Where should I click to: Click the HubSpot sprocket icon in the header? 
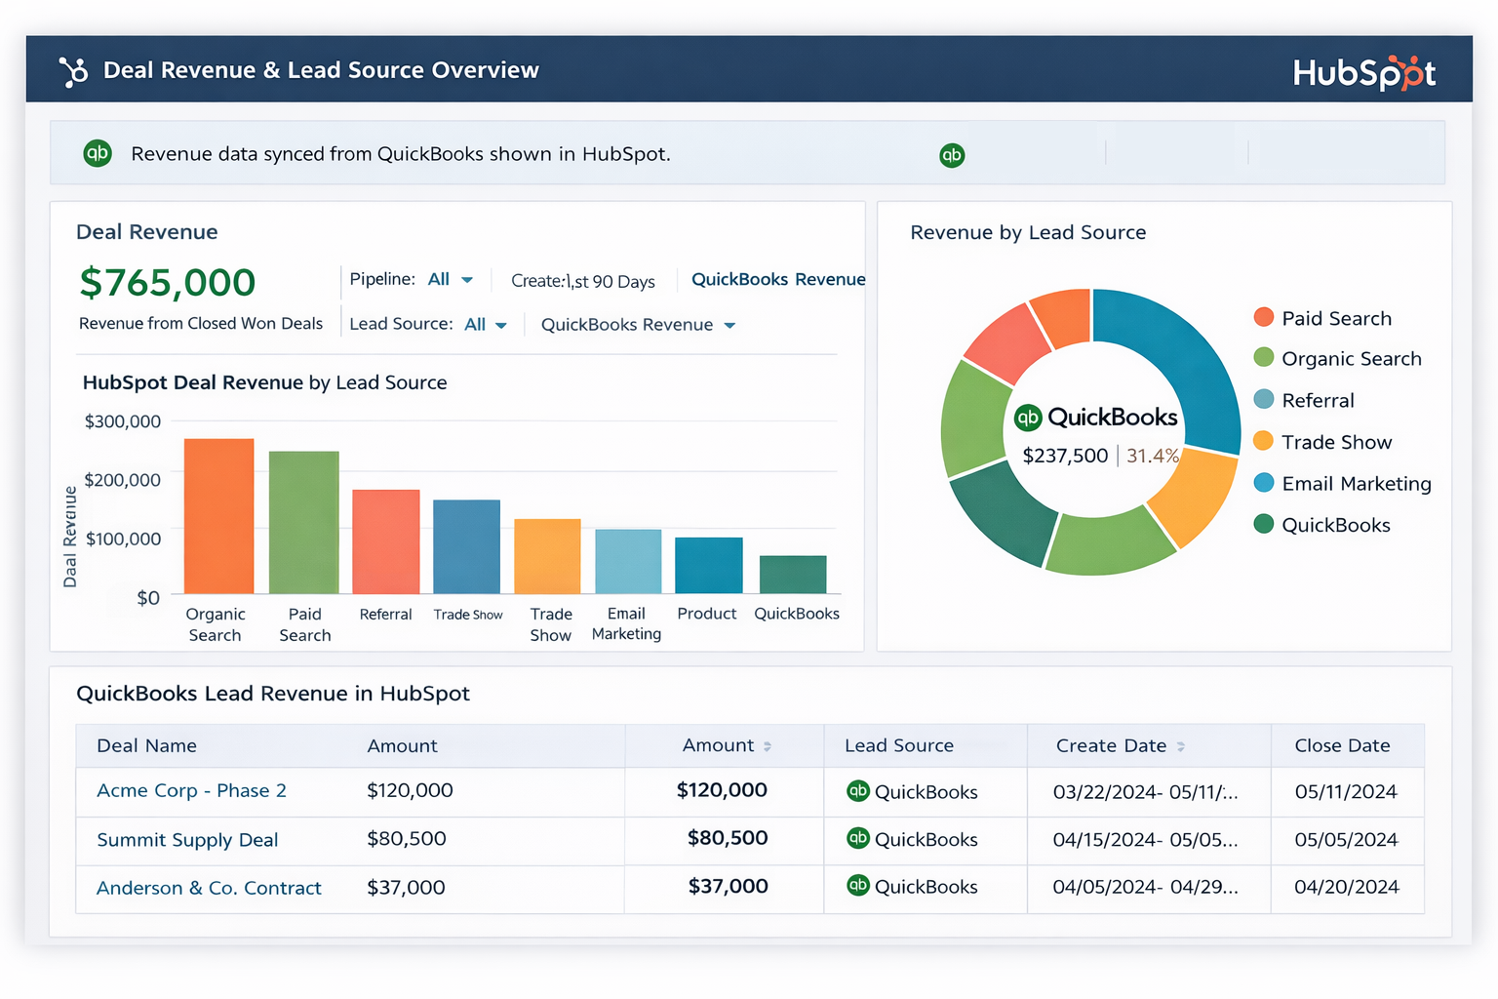[x=72, y=71]
